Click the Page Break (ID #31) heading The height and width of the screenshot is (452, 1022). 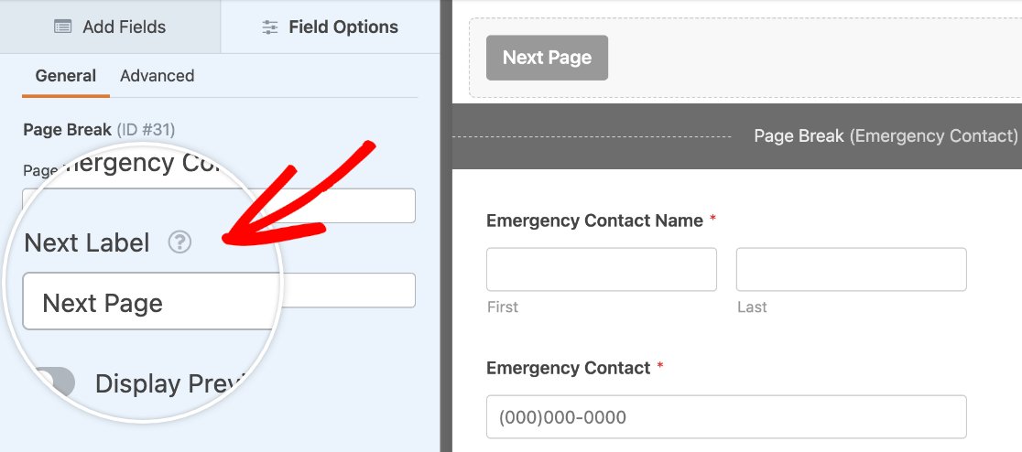(x=99, y=130)
